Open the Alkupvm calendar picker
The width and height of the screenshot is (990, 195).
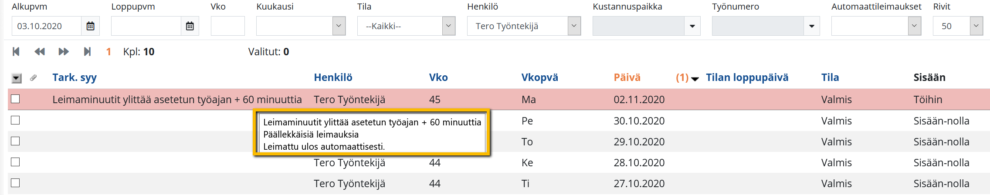pos(90,26)
